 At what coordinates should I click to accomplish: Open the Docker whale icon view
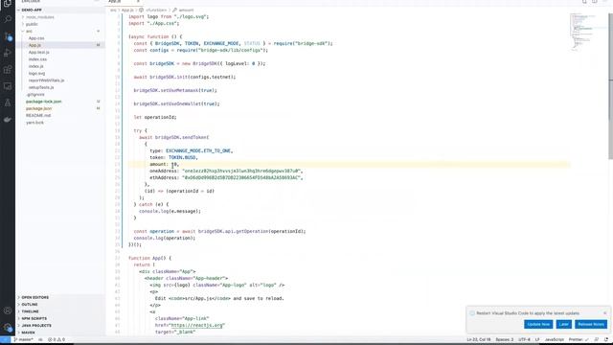tap(8, 120)
